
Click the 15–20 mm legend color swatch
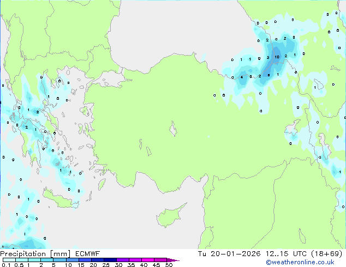[x=85, y=260]
